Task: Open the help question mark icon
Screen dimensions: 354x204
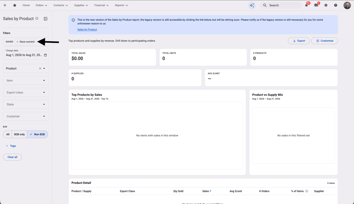Action: point(336,5)
